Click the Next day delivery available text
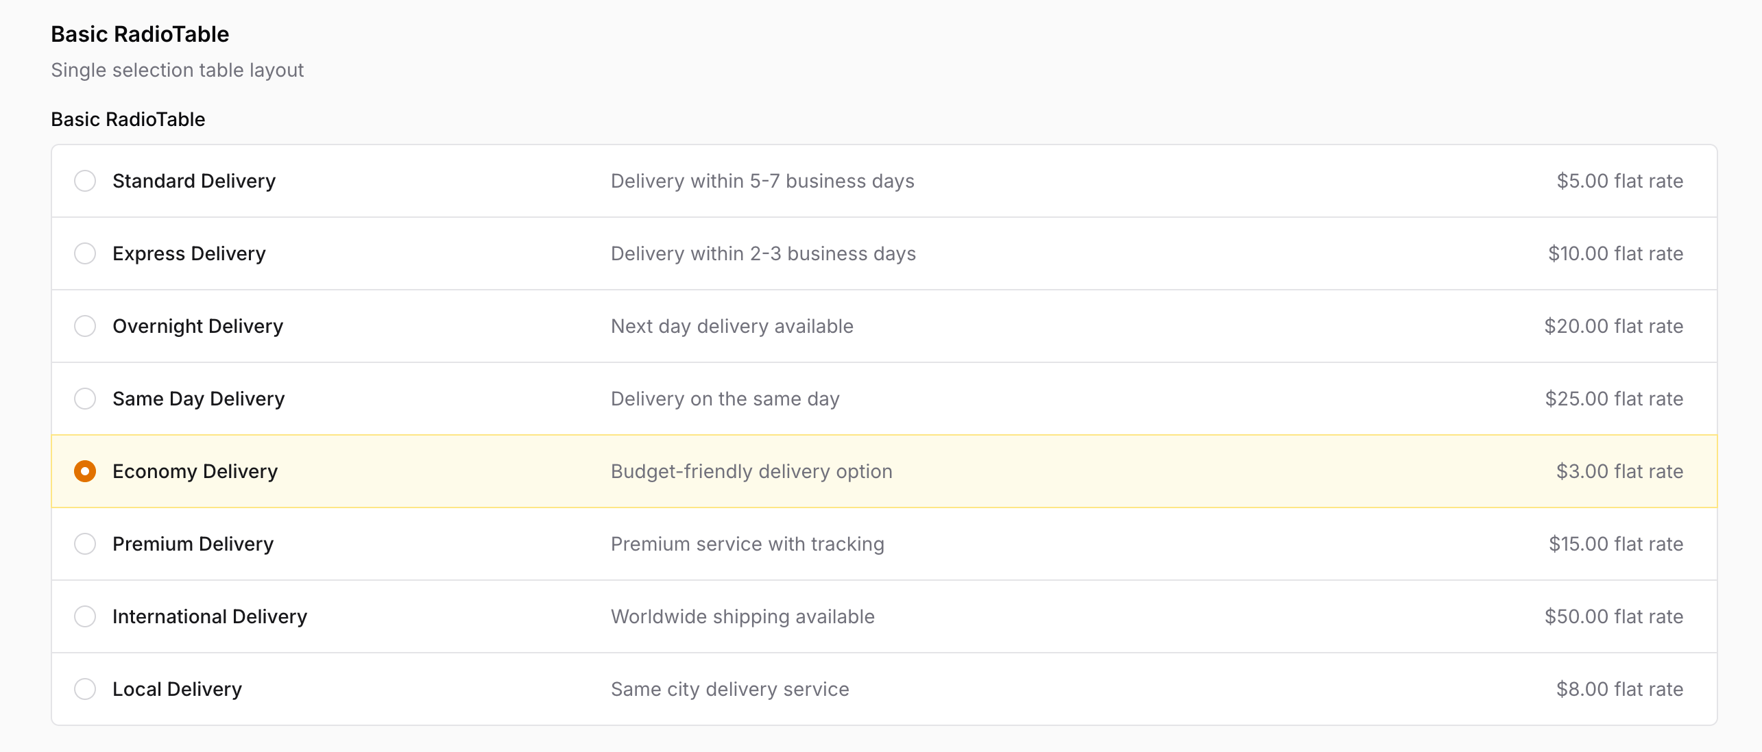 click(732, 326)
